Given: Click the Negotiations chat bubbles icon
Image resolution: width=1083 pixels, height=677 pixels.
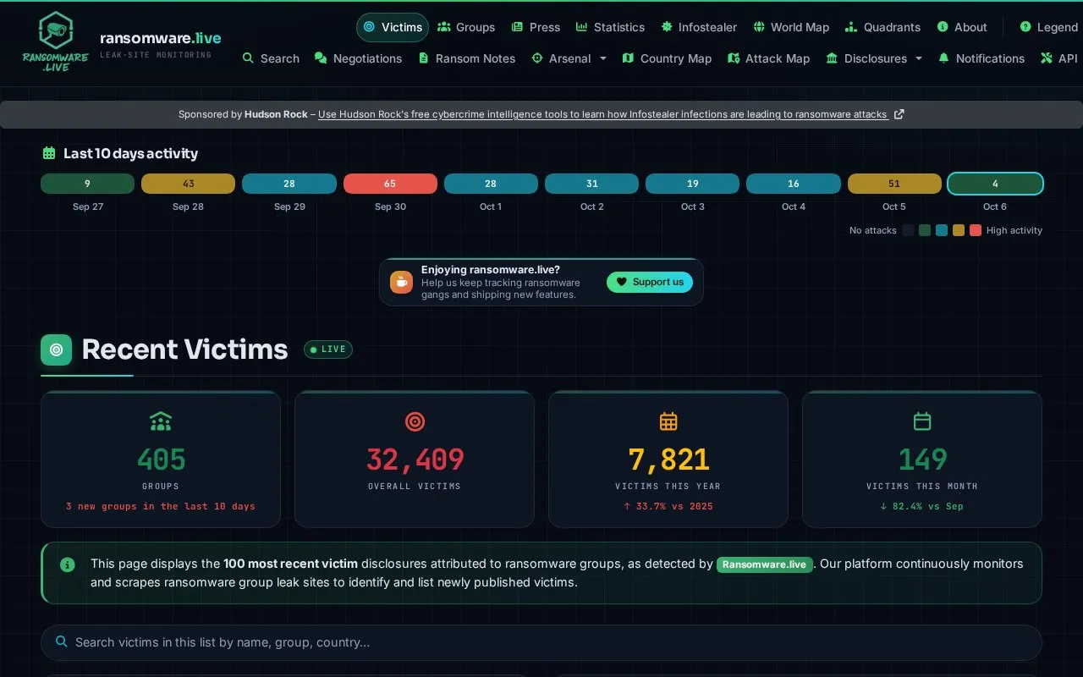Looking at the screenshot, I should [x=321, y=58].
